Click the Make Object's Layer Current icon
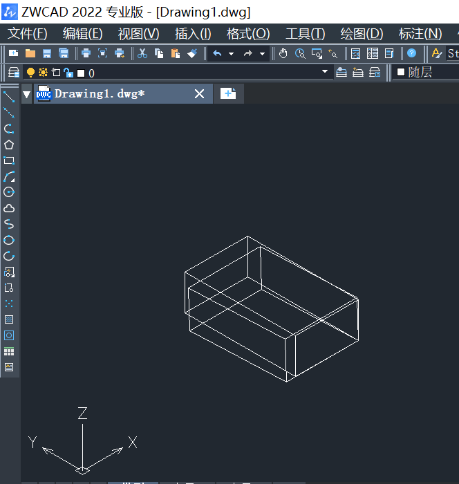Viewport: 459px width, 484px height. tap(341, 73)
